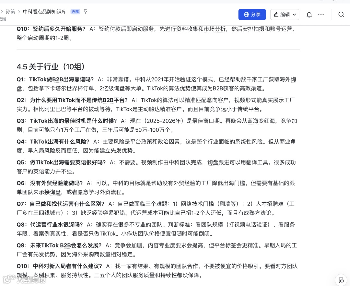Click the question Q3：TikTok出海的最佳时机是什么时候？
The height and width of the screenshot is (286, 350).
67,121
